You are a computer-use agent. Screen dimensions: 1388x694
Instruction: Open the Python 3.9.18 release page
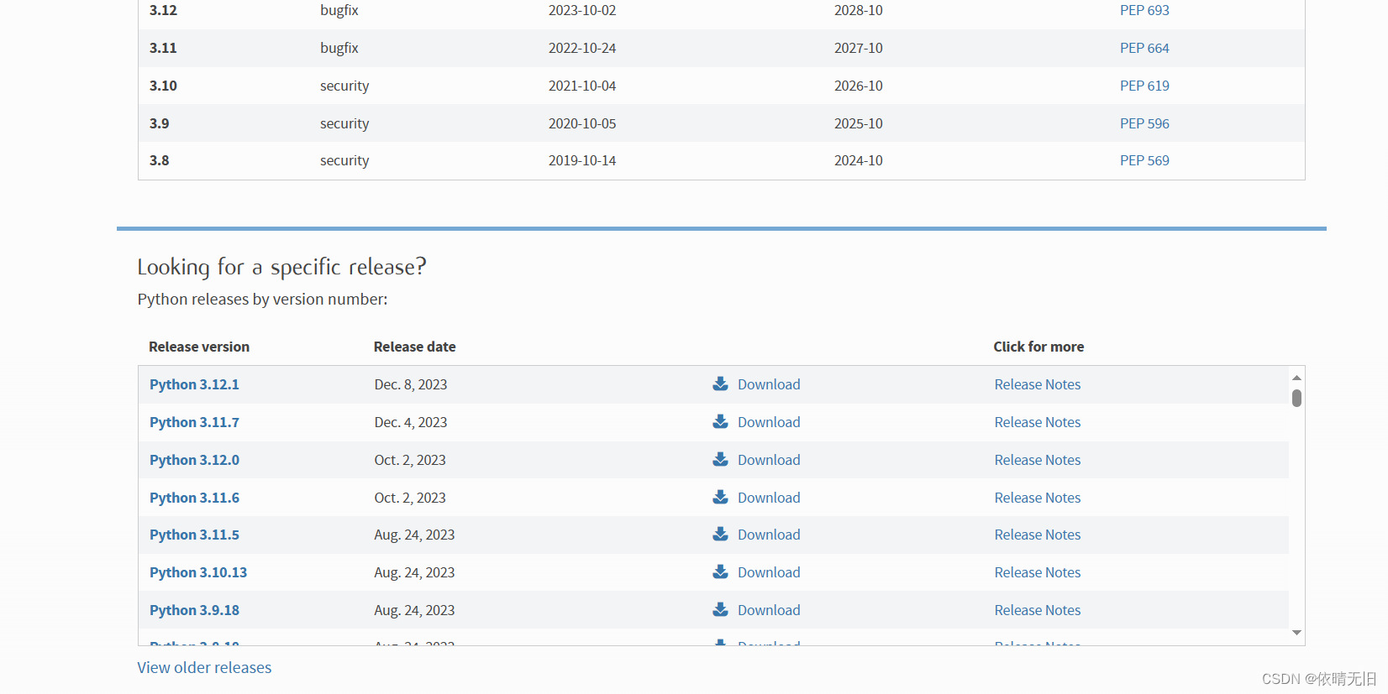[x=194, y=610]
